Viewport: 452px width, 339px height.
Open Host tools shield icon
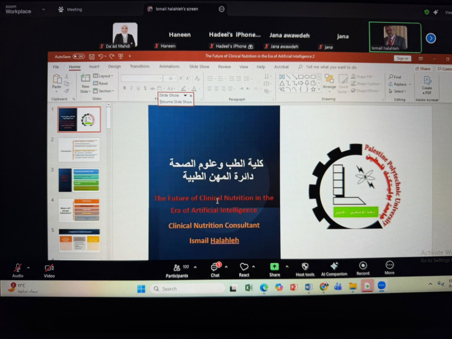tap(305, 266)
